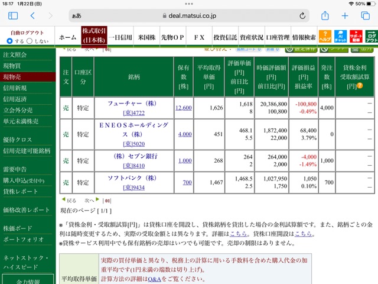Open the blue AIチャット icon

click(x=340, y=37)
